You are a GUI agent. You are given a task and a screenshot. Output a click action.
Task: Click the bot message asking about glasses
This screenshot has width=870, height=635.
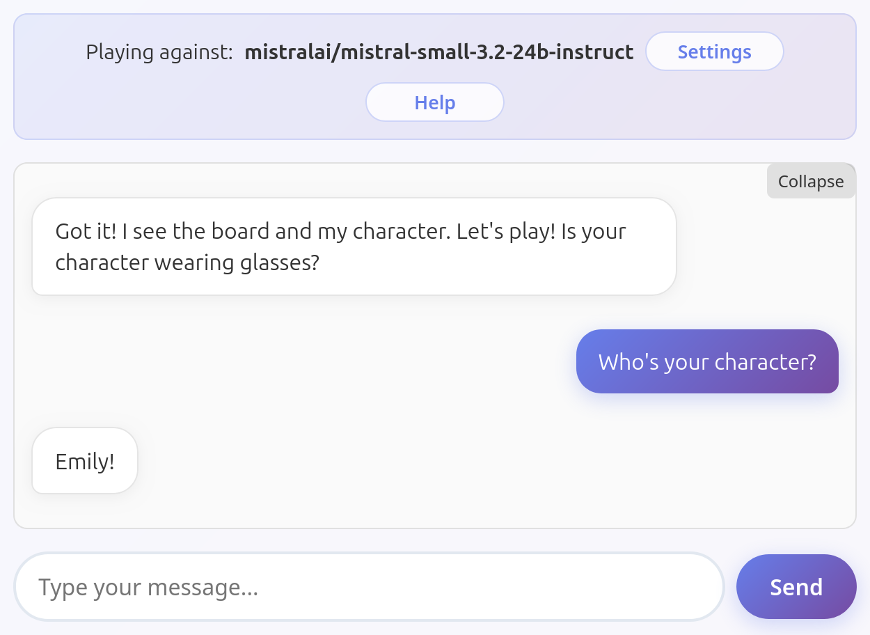click(x=354, y=246)
